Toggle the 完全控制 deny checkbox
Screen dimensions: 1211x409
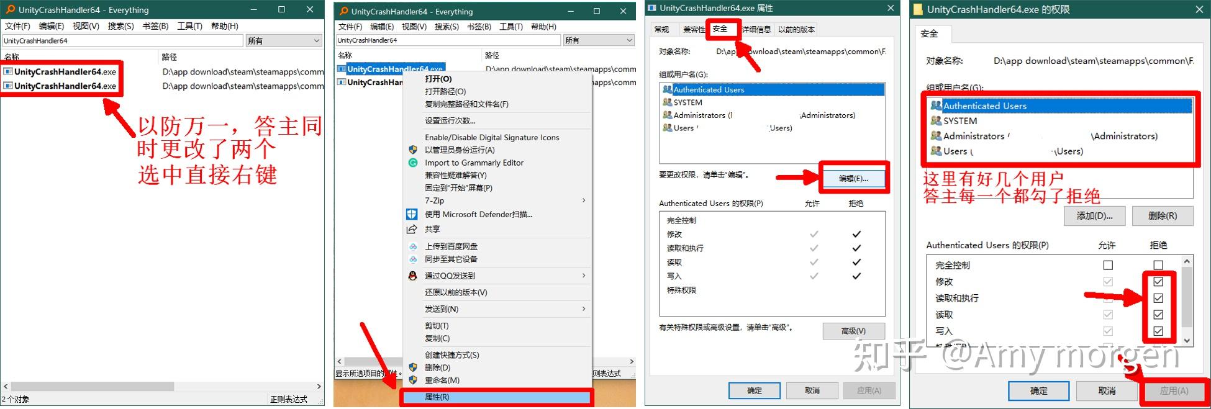click(1158, 265)
